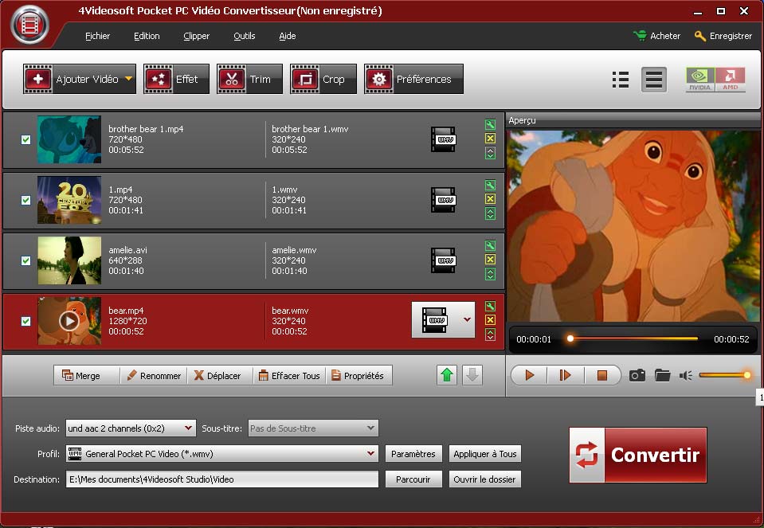The width and height of the screenshot is (764, 528).
Task: Click the Parcourir button
Action: point(413,479)
